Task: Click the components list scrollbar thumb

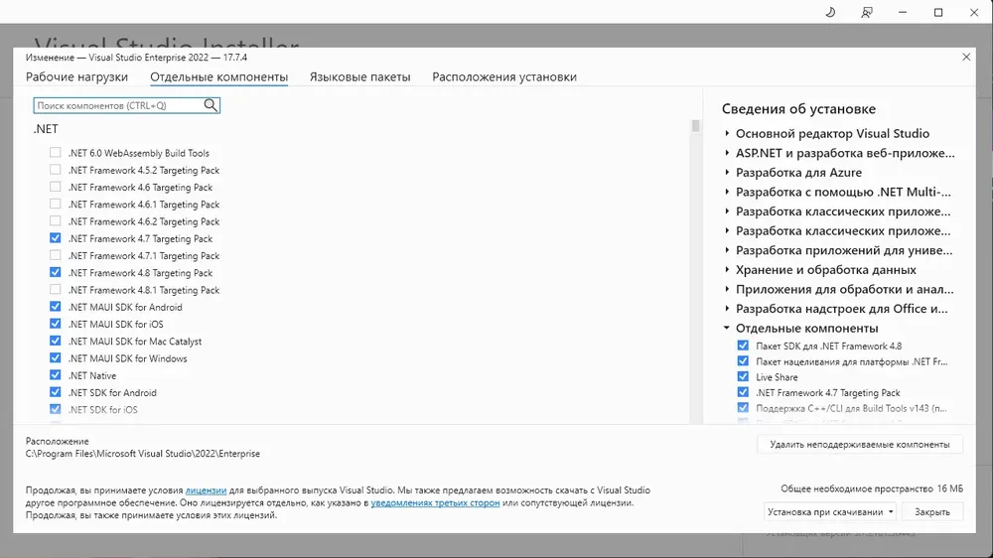Action: coord(695,125)
